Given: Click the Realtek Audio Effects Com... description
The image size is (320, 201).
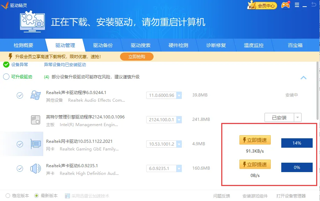Looking at the screenshot, I should click(97, 100).
